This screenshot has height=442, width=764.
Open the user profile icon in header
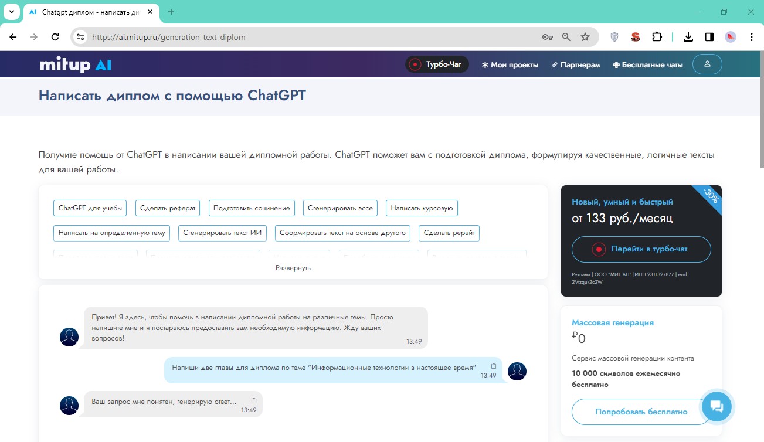pos(707,64)
